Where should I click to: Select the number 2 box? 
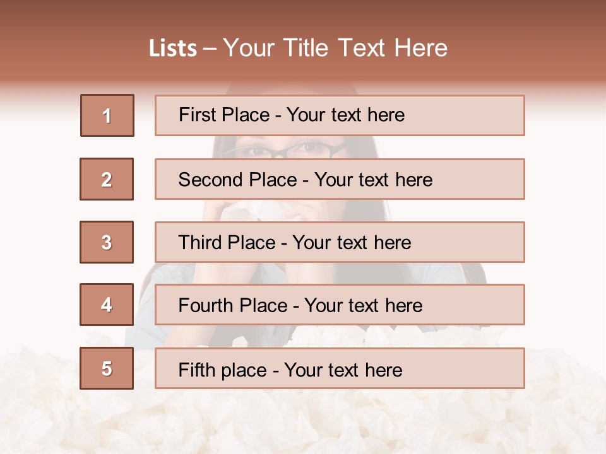pos(107,179)
